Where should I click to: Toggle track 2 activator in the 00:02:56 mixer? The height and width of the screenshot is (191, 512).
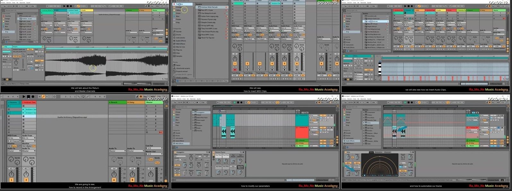[x=26, y=180]
